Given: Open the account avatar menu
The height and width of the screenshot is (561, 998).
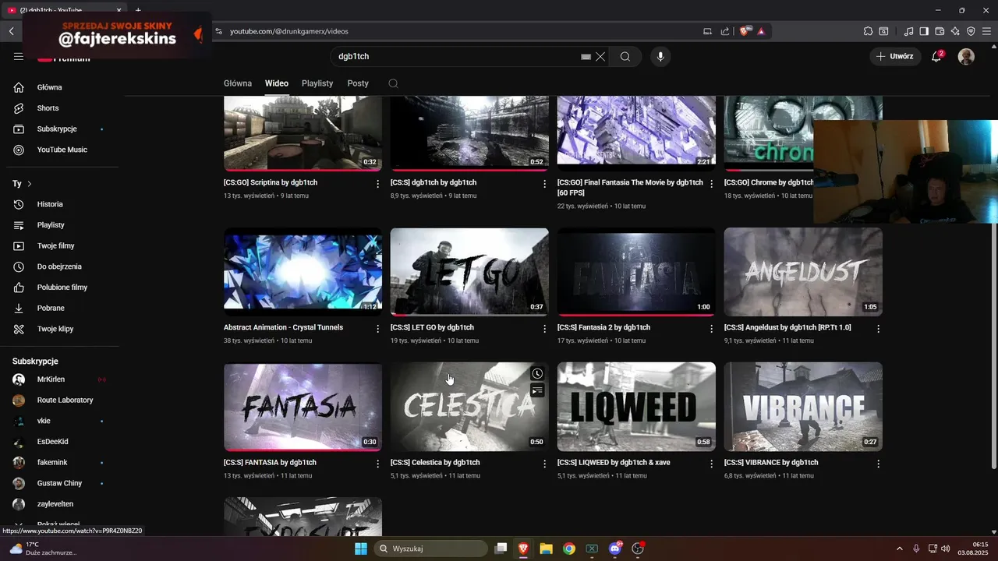Looking at the screenshot, I should (x=966, y=56).
